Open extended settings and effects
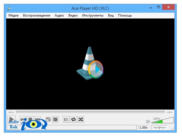 (x=55, y=119)
